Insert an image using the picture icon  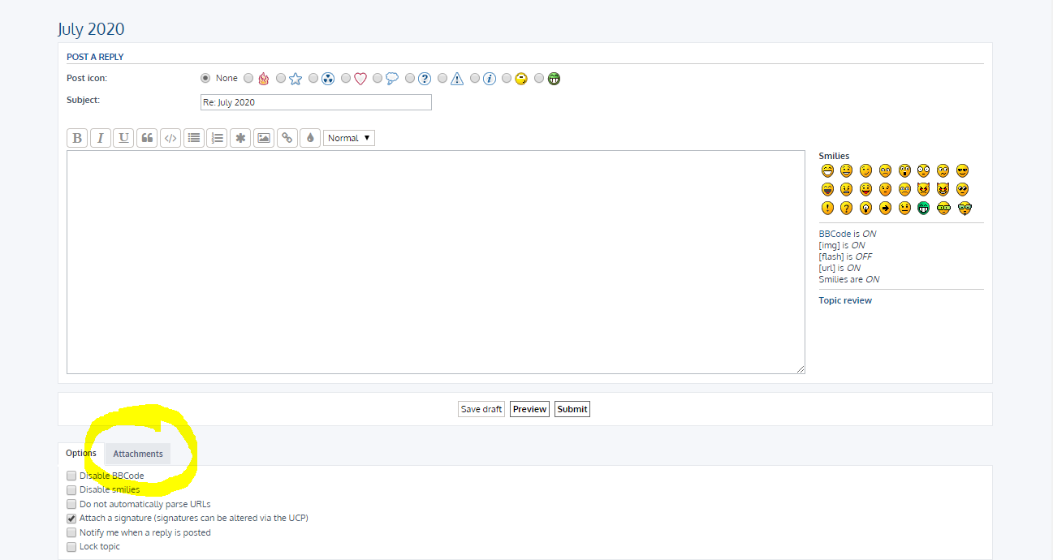click(x=264, y=138)
